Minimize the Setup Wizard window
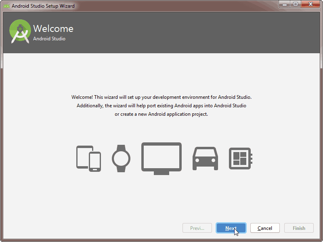323x242 pixels. pos(285,4)
